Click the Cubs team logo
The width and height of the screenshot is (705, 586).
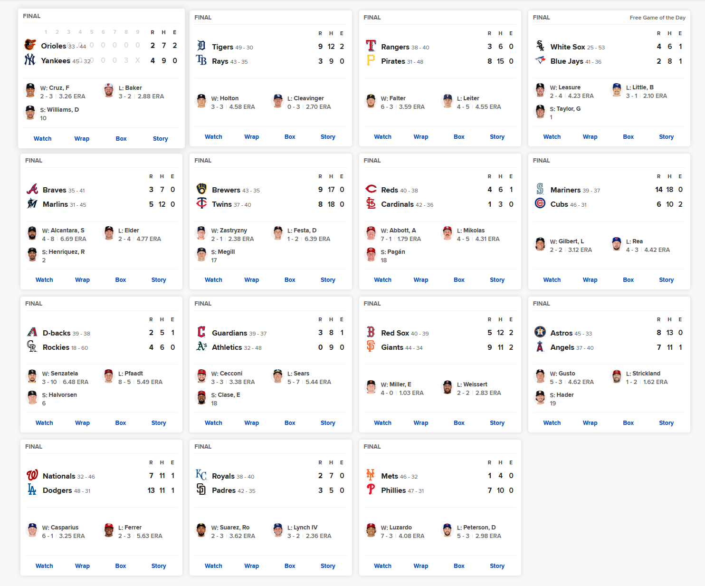(540, 203)
